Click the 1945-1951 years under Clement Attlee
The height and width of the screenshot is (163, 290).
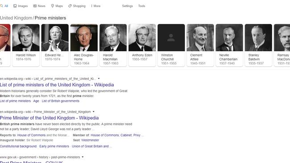click(198, 63)
